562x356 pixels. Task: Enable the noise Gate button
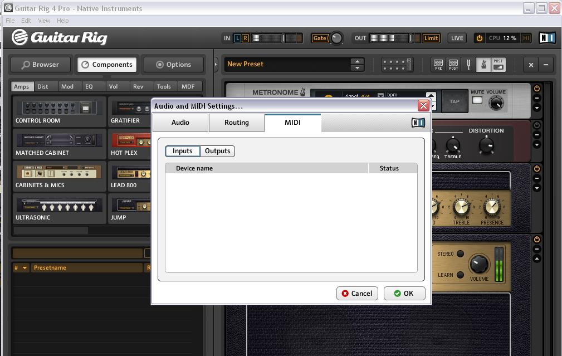coord(320,38)
